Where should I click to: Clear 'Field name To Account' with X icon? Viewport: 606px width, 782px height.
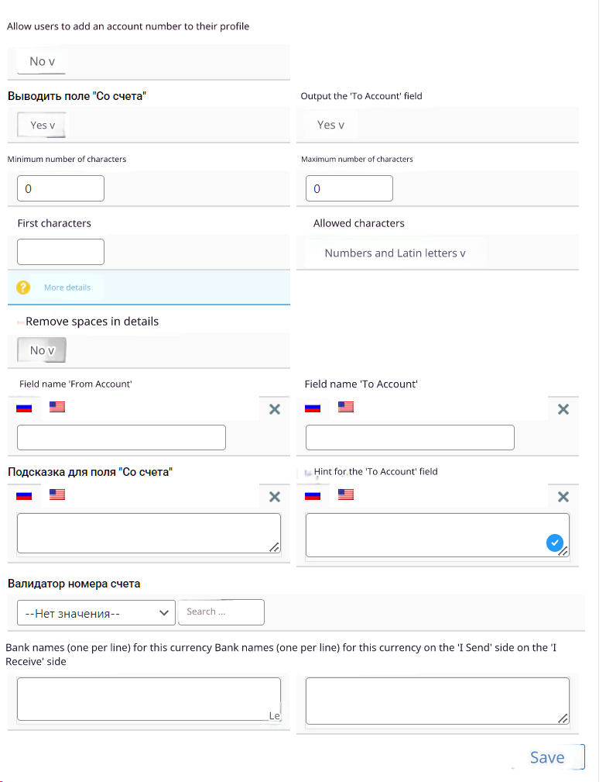563,409
